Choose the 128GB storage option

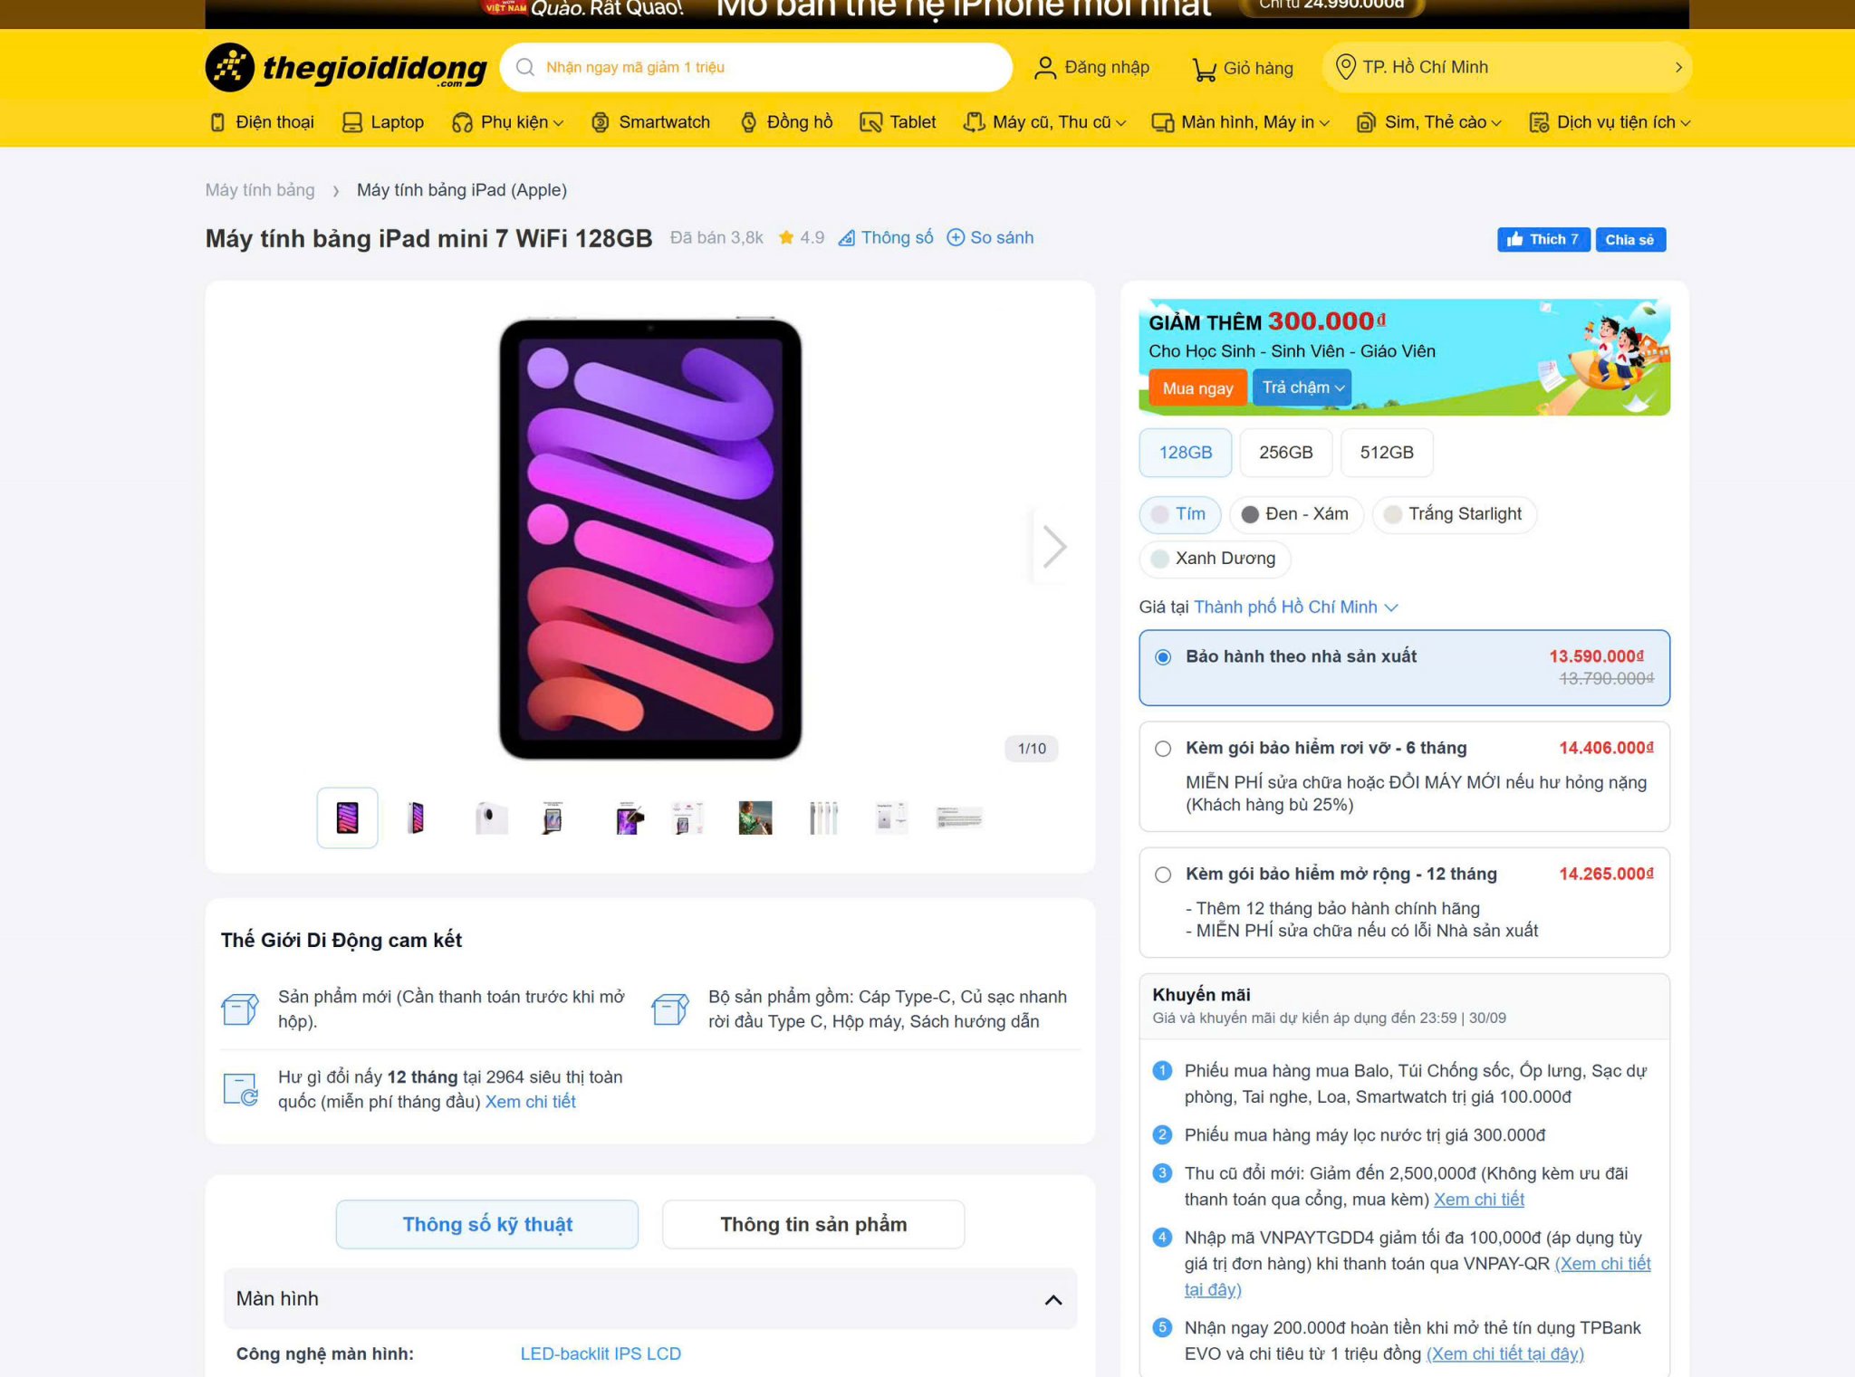(1185, 453)
